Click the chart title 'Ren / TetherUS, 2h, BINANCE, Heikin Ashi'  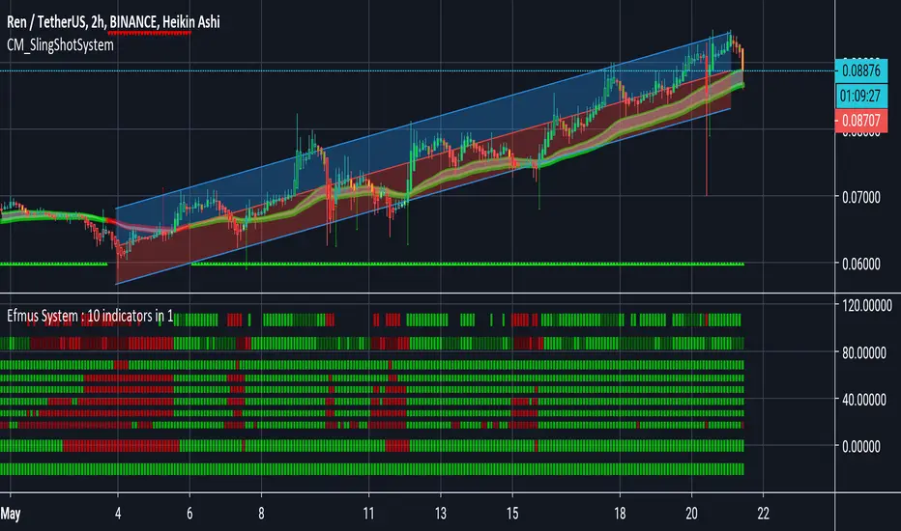[113, 22]
